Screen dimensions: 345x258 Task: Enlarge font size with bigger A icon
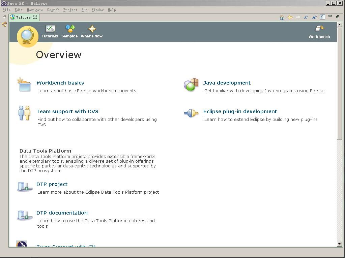314,17
